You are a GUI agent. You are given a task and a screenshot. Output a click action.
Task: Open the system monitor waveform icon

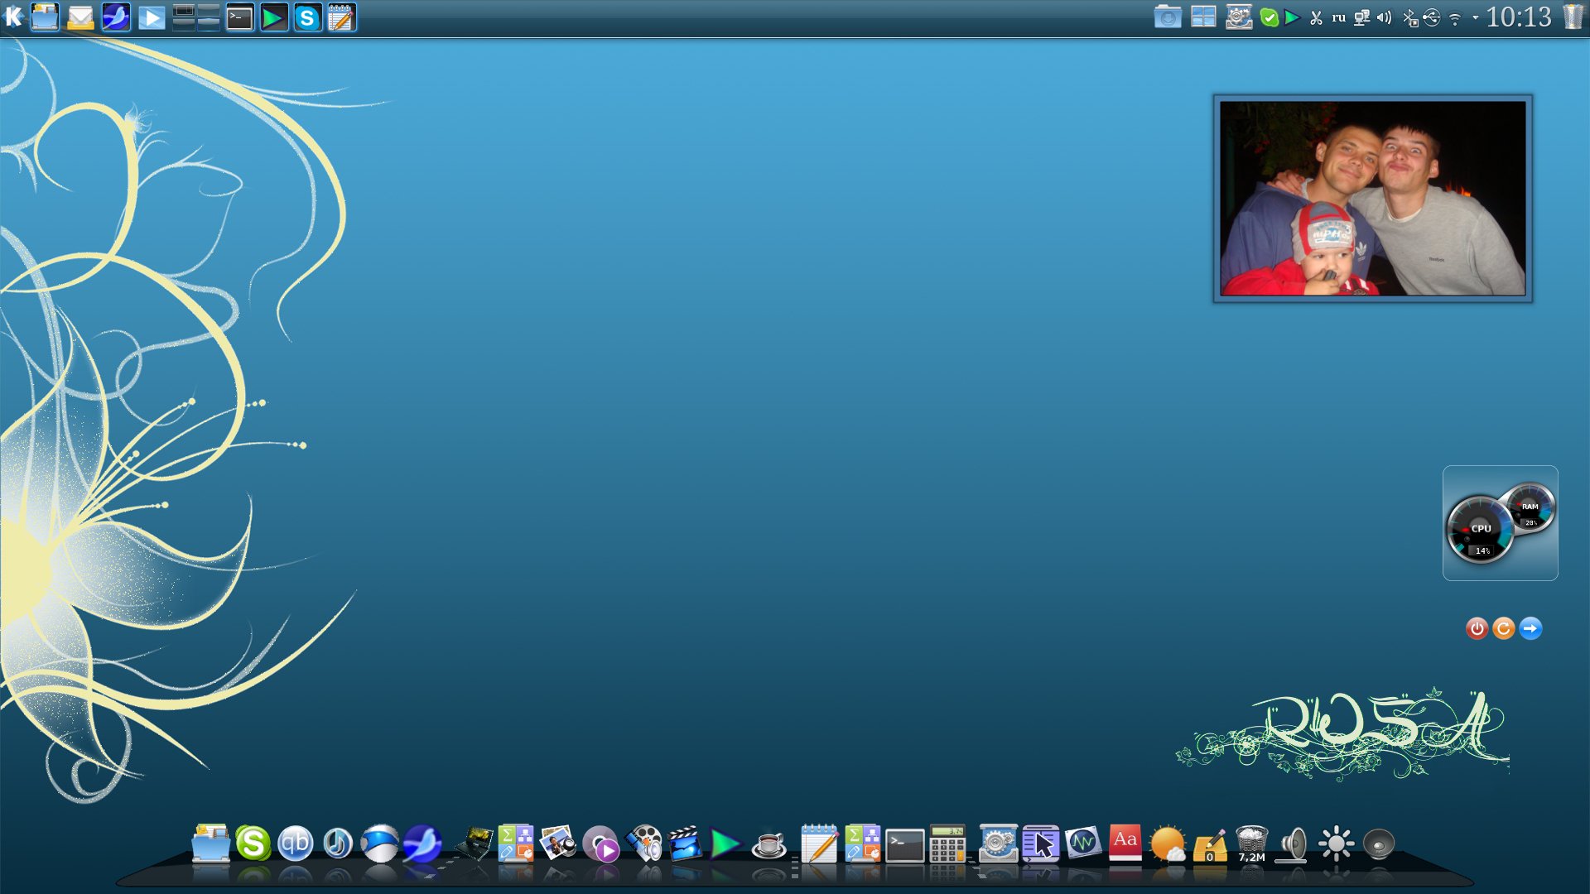coord(1082,844)
